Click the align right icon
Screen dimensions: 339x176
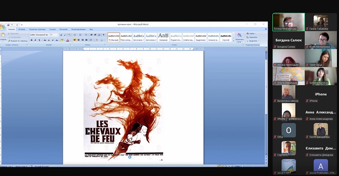pos(82,40)
